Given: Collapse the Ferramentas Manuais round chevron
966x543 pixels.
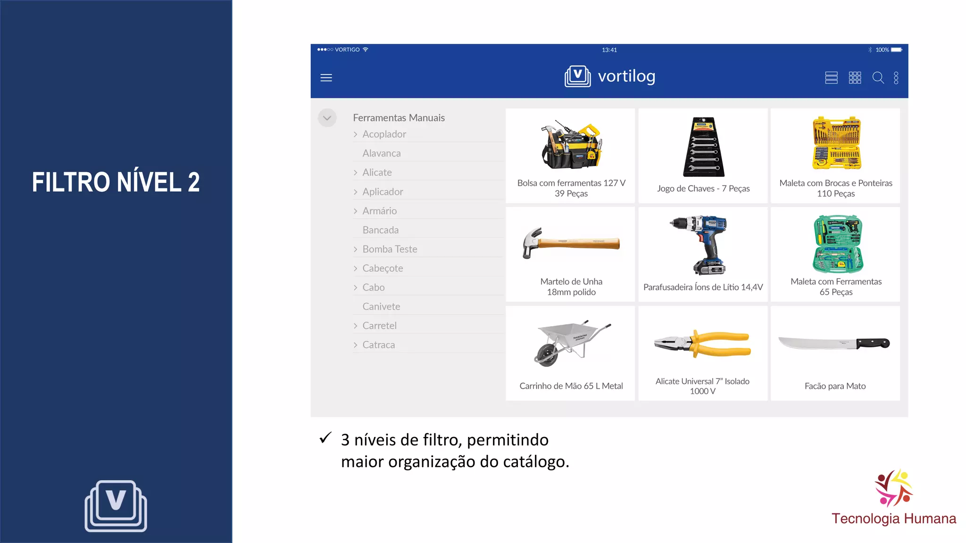Looking at the screenshot, I should tap(327, 118).
